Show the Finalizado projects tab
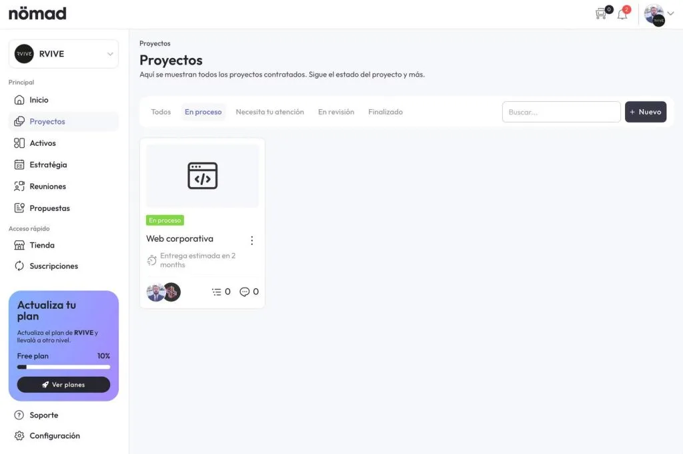 pyautogui.click(x=386, y=112)
